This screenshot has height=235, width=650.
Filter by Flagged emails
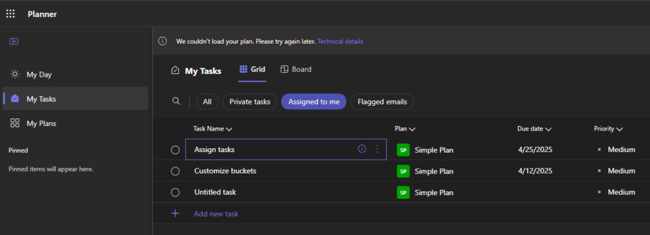(x=382, y=102)
